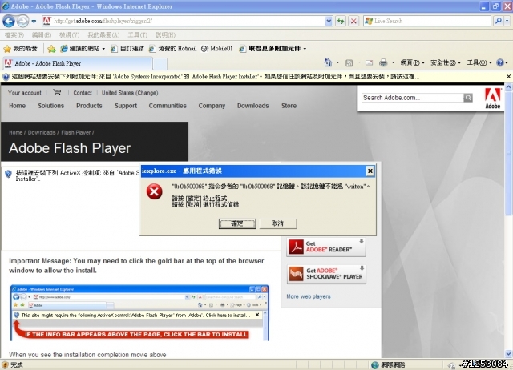Click the red Adobe logo

492,99
